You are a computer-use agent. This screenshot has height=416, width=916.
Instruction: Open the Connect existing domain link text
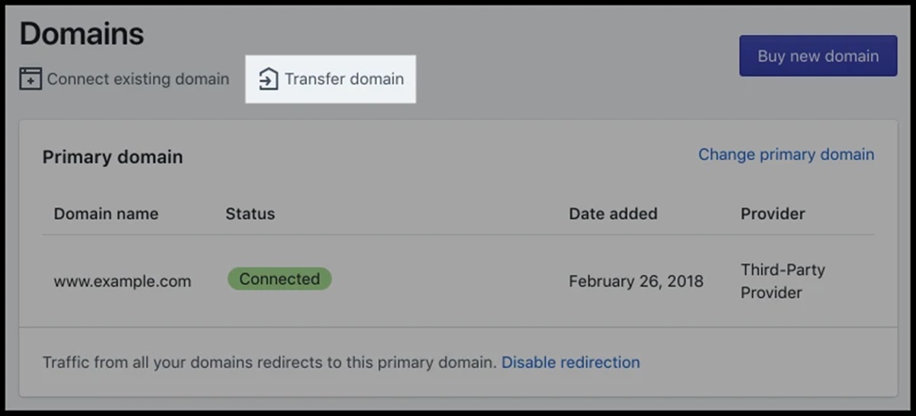click(137, 79)
